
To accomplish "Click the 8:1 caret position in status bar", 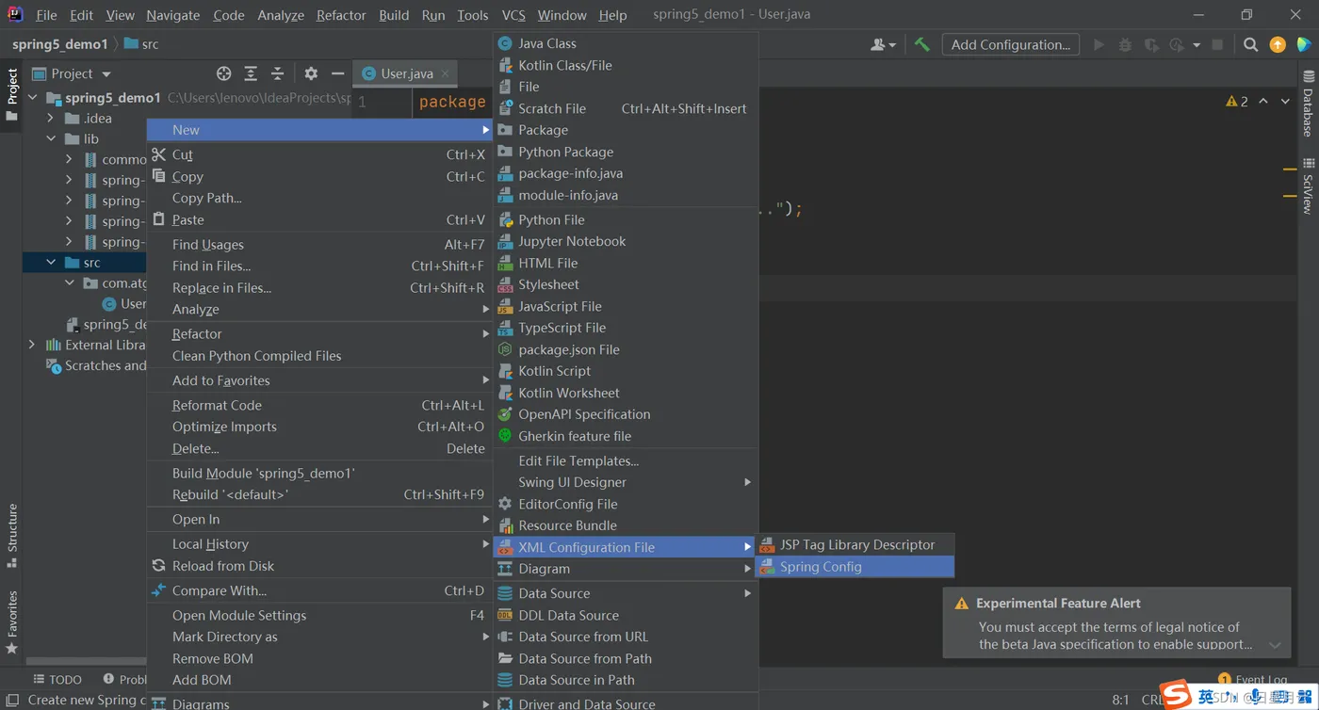I will click(1120, 700).
